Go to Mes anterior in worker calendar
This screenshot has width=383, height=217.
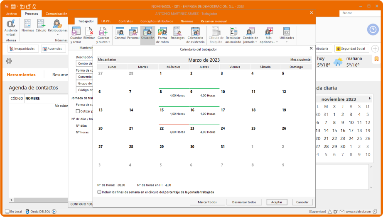(x=107, y=59)
